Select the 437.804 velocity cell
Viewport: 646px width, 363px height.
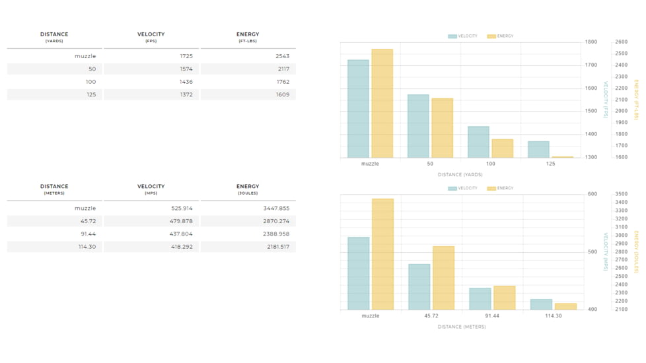click(151, 234)
